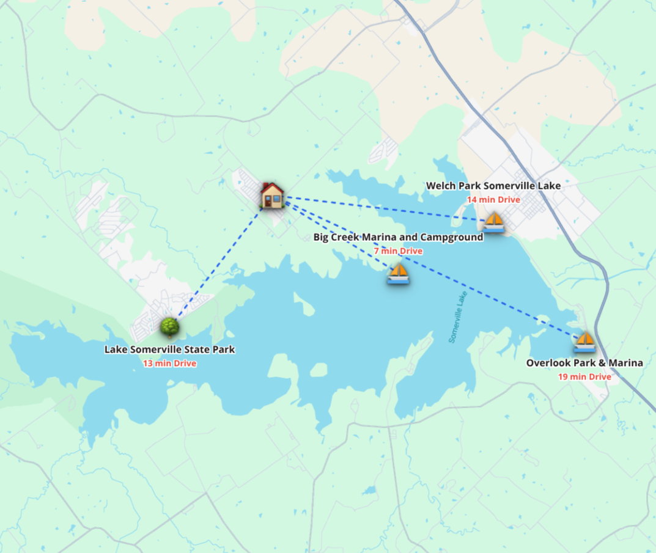
Task: Select the Overlook Park & Marina label
Action: coord(584,363)
